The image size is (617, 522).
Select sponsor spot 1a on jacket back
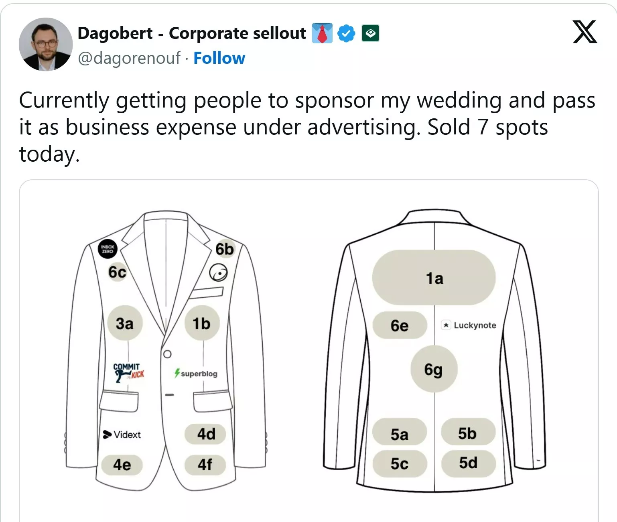(x=434, y=278)
